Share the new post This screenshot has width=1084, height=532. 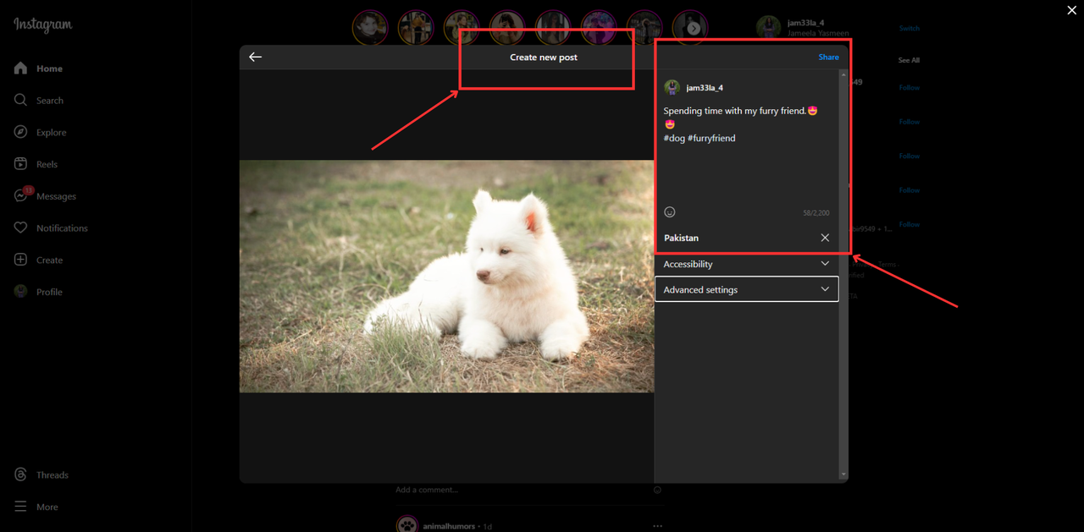coord(828,57)
